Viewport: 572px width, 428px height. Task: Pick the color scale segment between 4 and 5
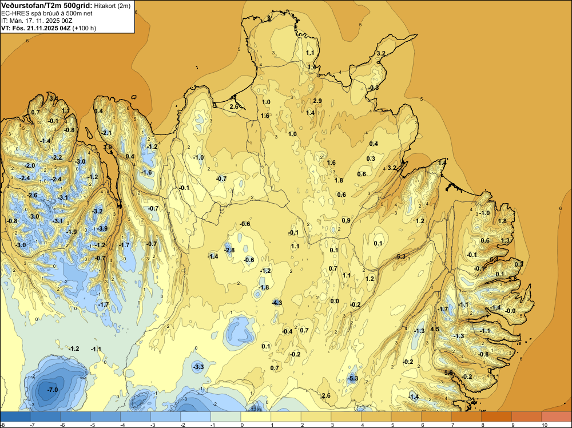(x=376, y=417)
